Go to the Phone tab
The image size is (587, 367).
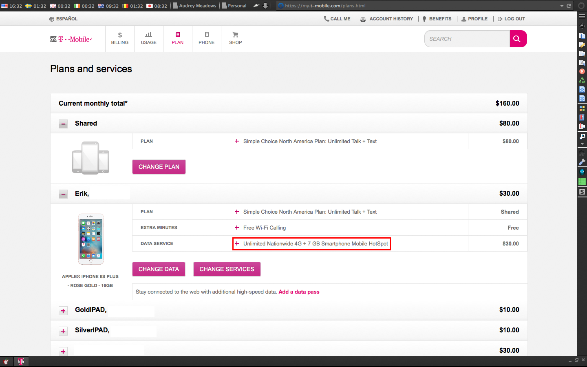click(x=207, y=39)
